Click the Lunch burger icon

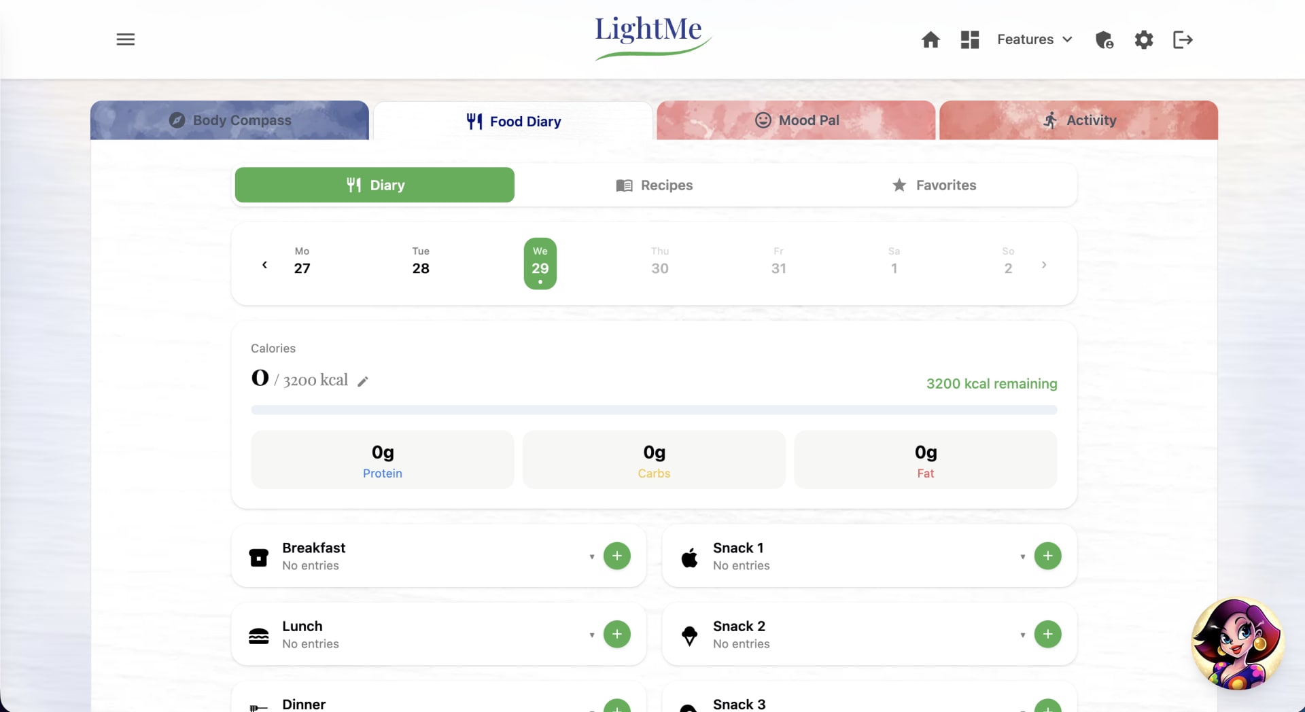(259, 636)
